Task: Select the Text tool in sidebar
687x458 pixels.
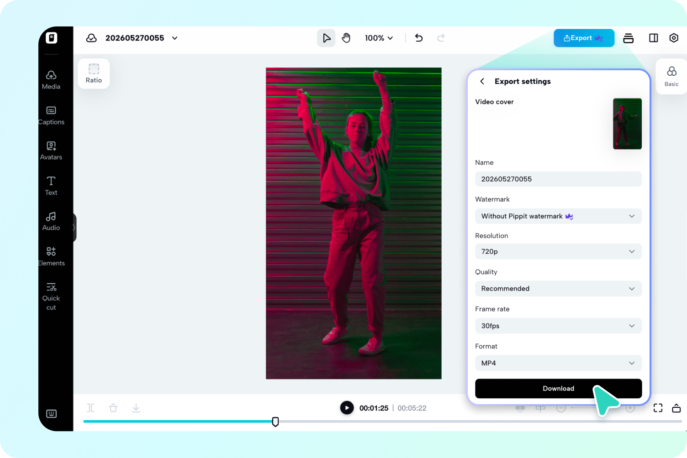Action: click(51, 186)
